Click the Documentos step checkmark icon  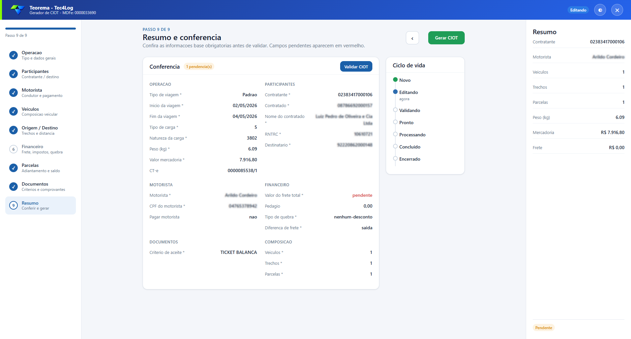[13, 187]
